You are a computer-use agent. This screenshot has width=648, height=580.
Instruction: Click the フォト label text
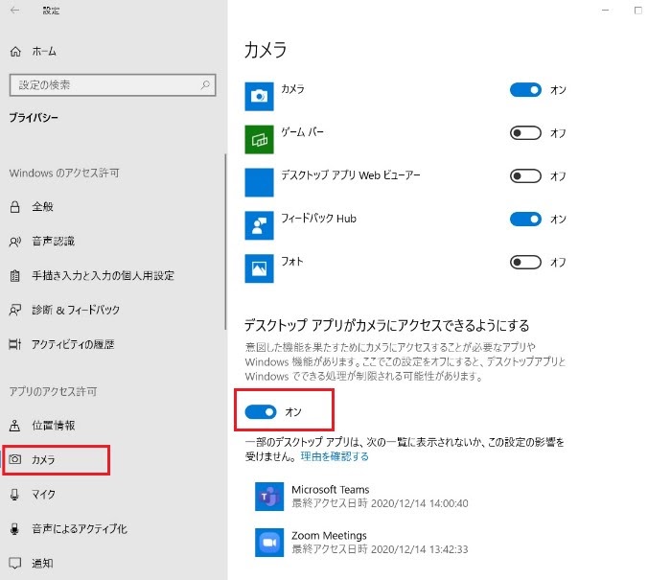tap(291, 262)
